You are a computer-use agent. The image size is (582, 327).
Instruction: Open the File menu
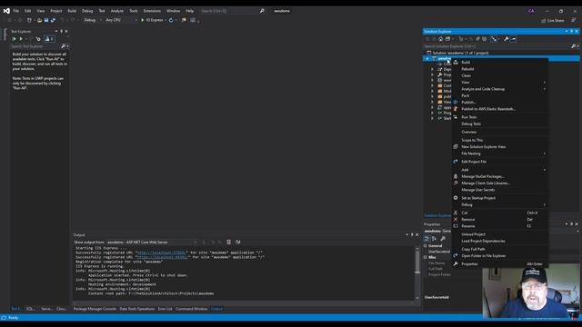click(16, 11)
